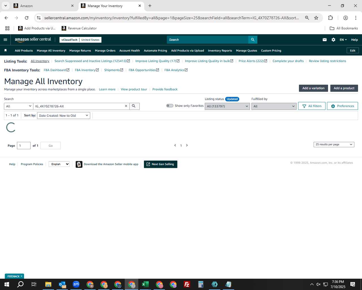Open Chrome profile icon
The width and height of the screenshot is (362, 290).
pos(345,18)
